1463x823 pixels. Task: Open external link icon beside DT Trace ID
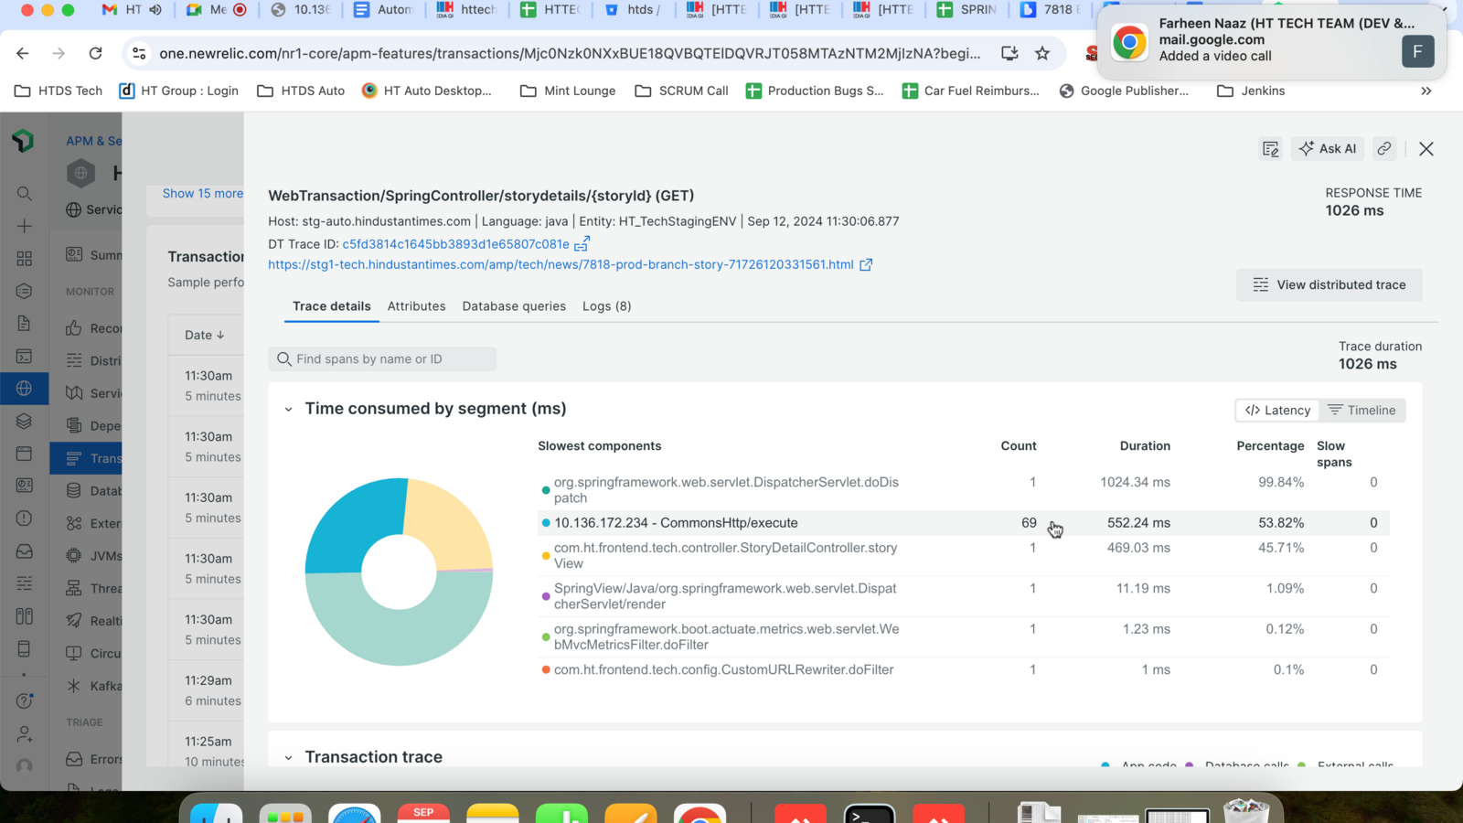[582, 244]
